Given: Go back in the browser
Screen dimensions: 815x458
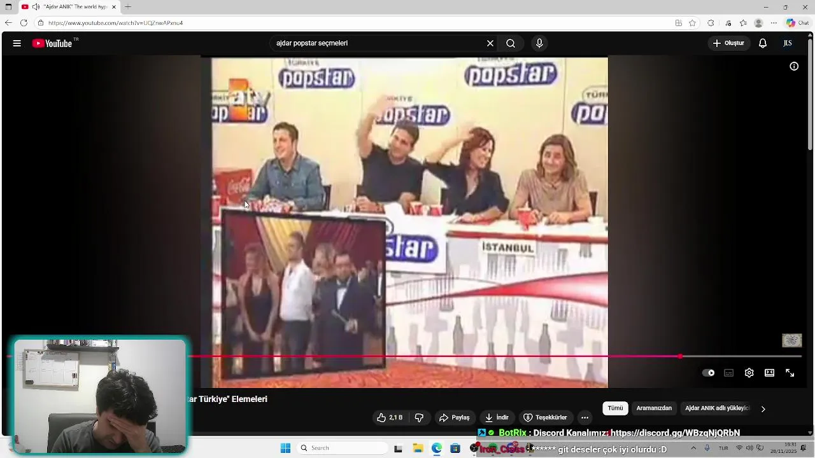Looking at the screenshot, I should [x=8, y=23].
